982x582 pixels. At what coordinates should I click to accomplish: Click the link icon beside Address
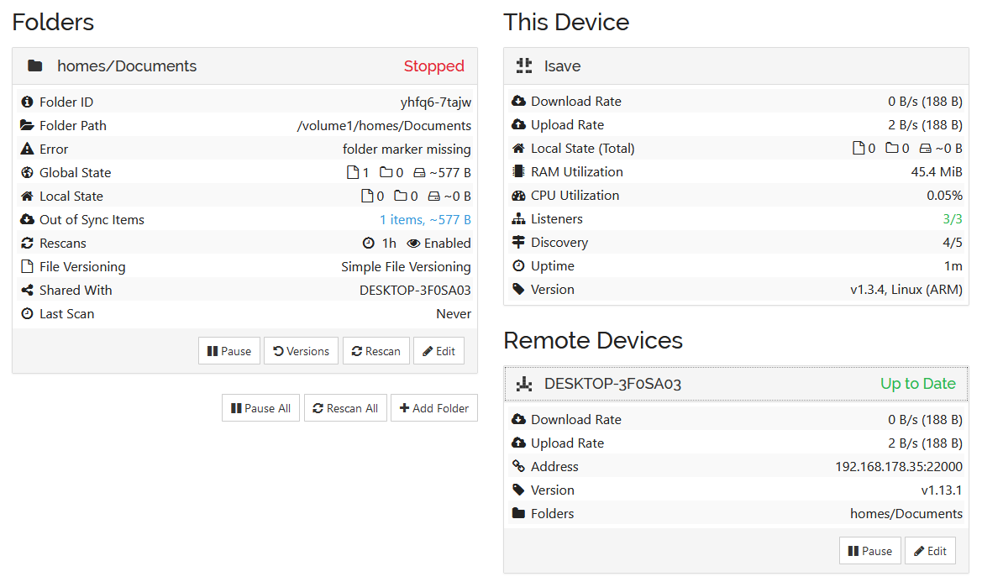point(518,466)
